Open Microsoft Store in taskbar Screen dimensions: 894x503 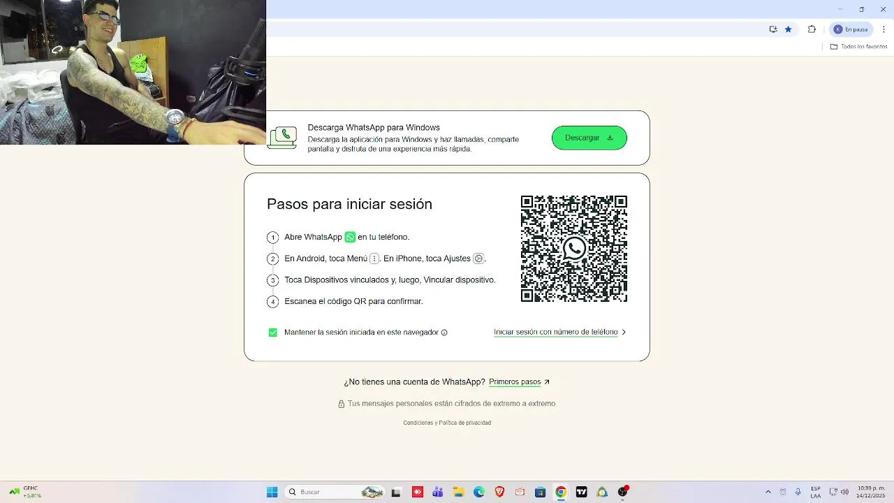click(x=540, y=492)
